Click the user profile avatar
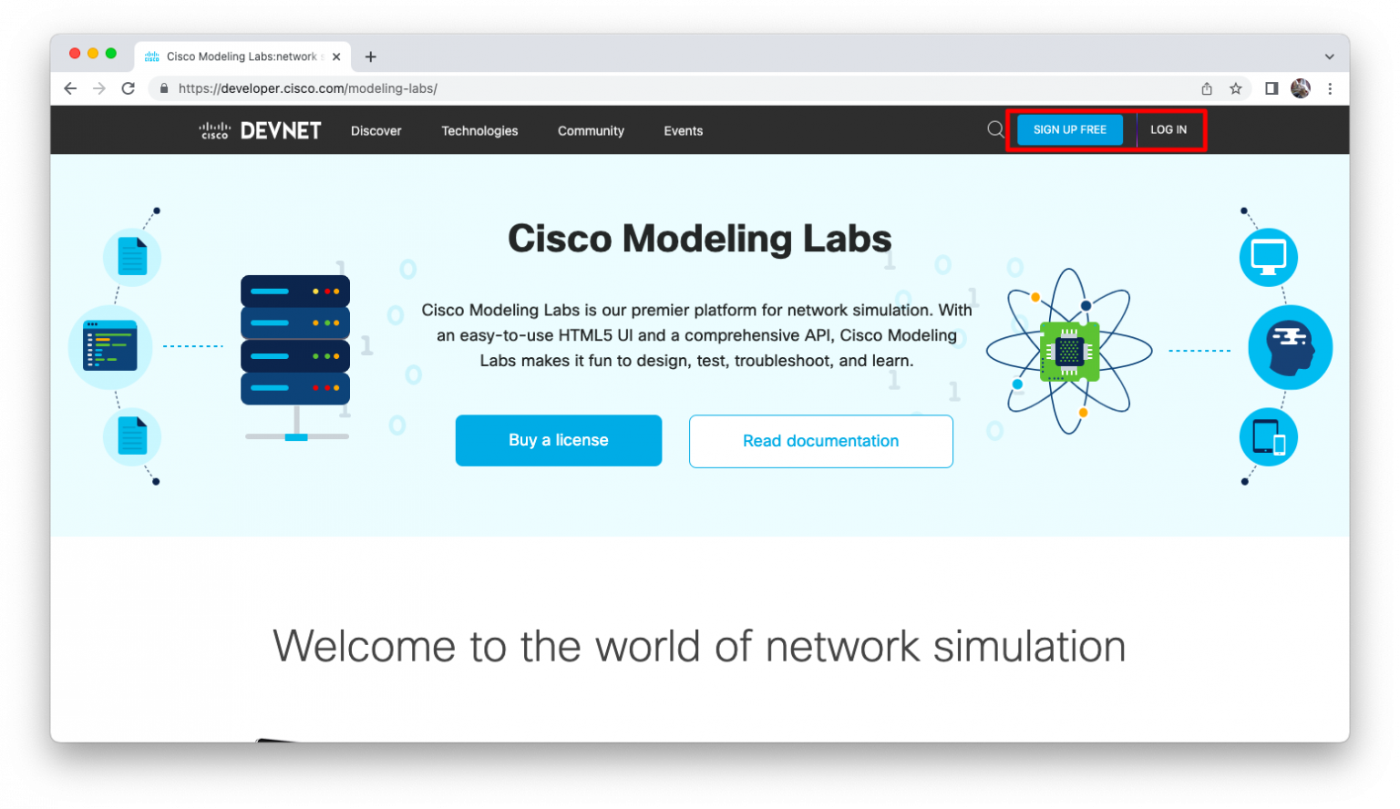The image size is (1400, 809). [x=1301, y=88]
